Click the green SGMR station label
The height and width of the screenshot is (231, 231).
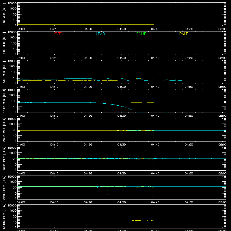[x=141, y=34]
